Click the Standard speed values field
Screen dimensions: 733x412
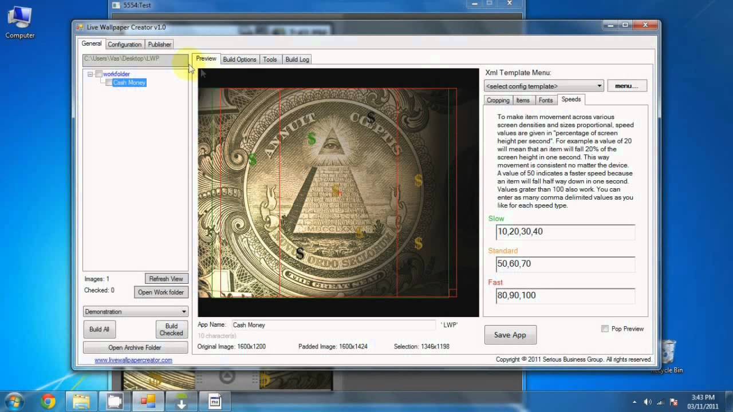click(565, 264)
